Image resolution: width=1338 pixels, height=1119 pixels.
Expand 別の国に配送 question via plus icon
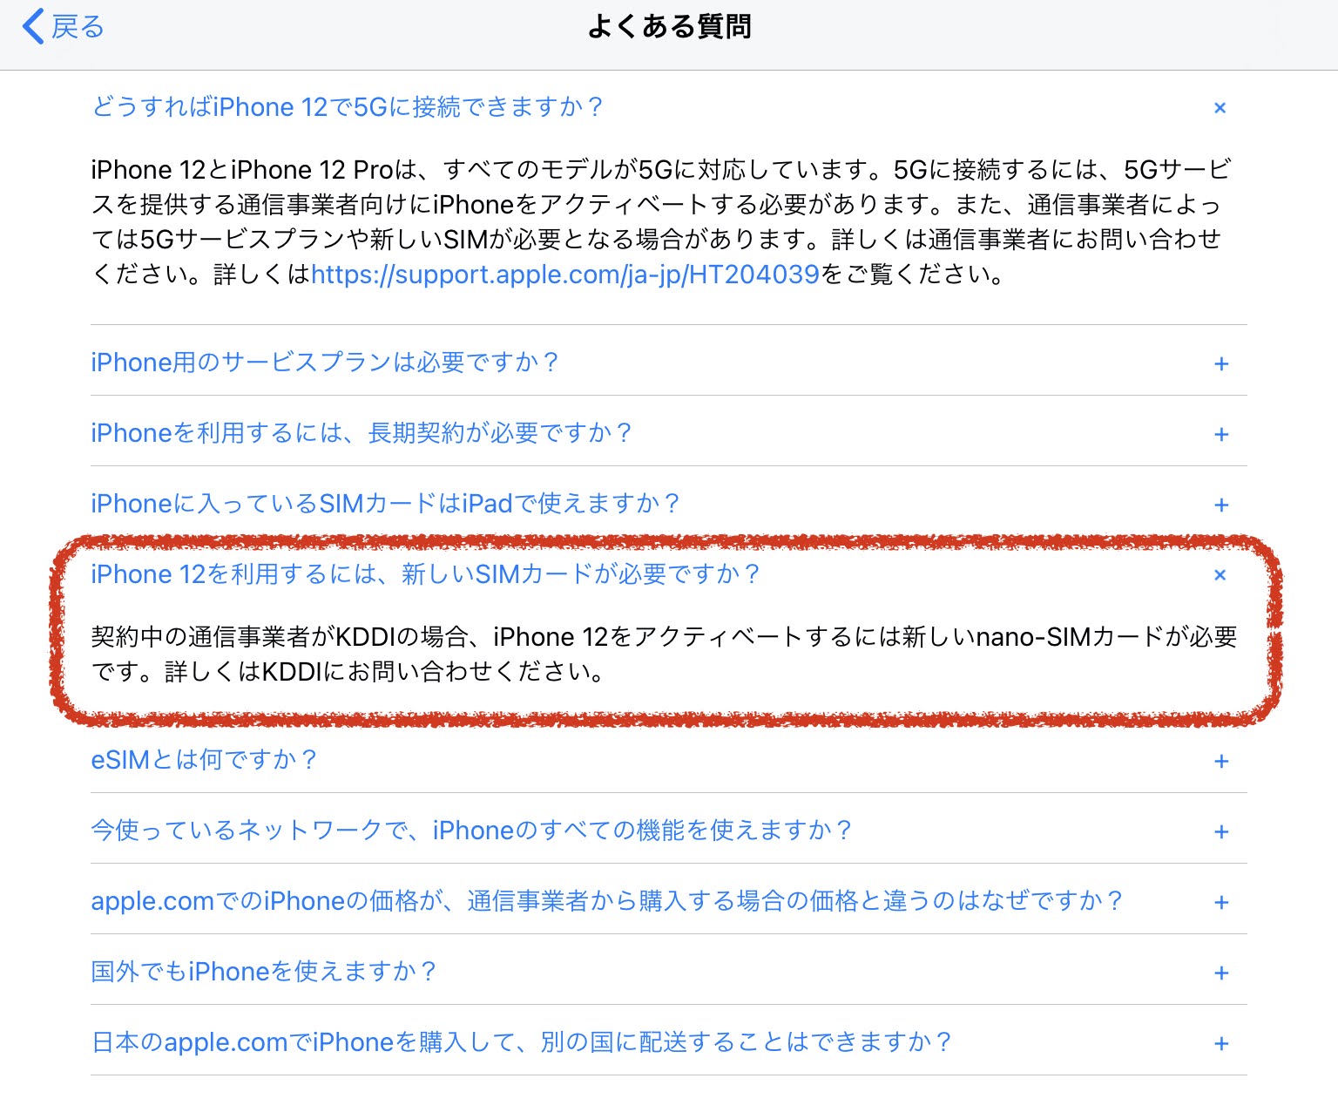click(x=1221, y=1043)
